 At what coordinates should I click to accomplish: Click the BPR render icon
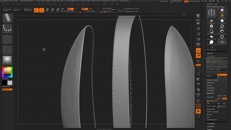[x=198, y=16]
